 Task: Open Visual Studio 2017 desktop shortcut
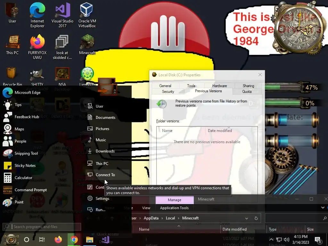(x=62, y=15)
